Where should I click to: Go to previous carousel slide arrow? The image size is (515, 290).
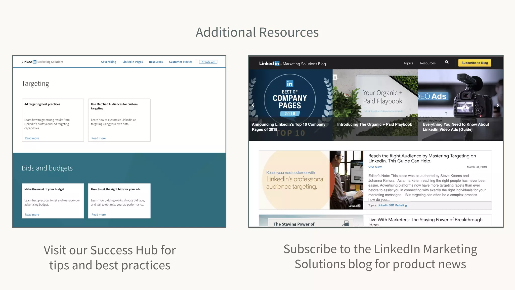coord(253,105)
